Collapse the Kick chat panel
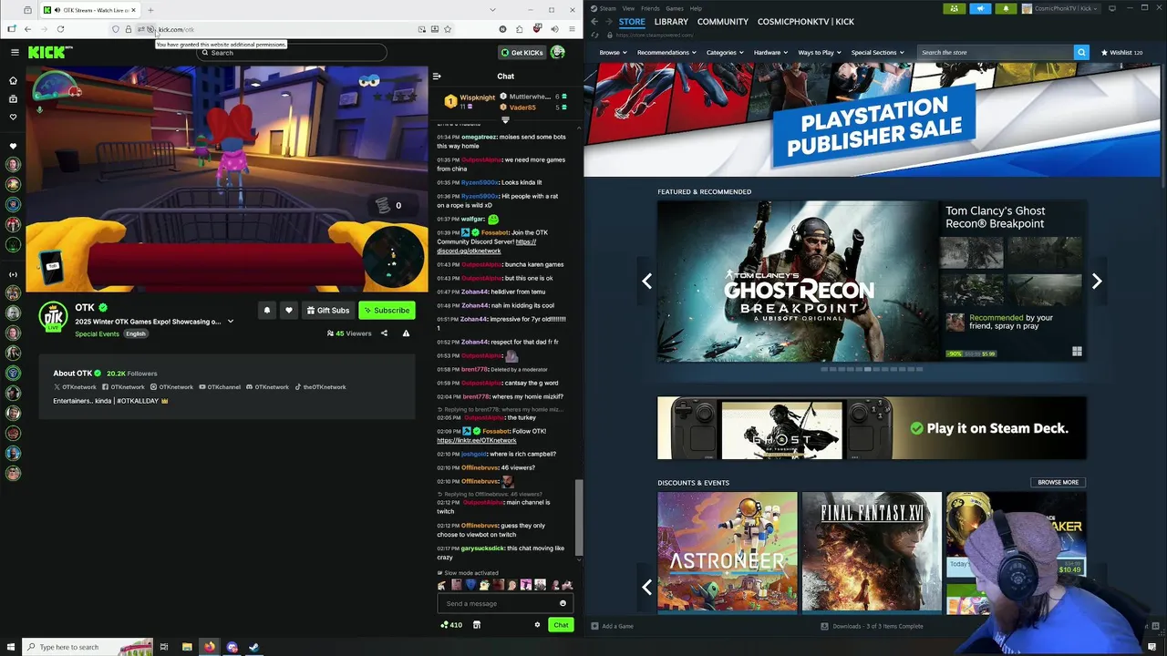Screen dimensions: 1167x656 point(437,77)
